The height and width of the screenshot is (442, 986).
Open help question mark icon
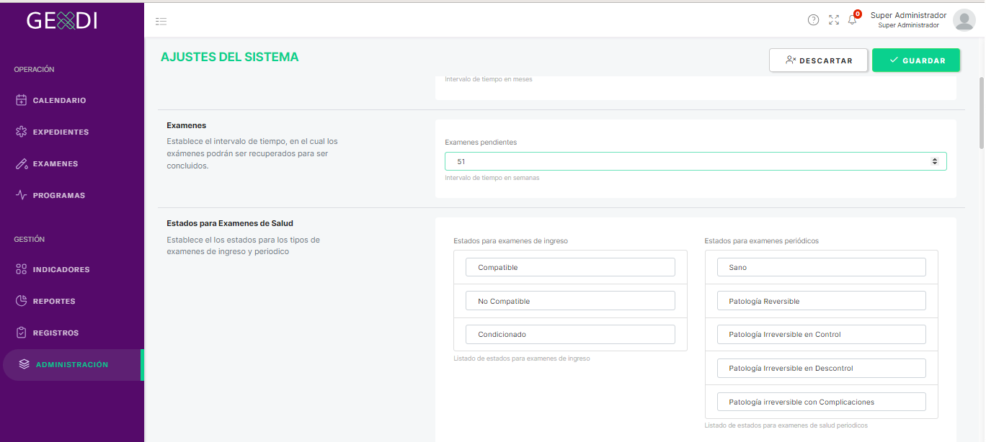coord(813,20)
